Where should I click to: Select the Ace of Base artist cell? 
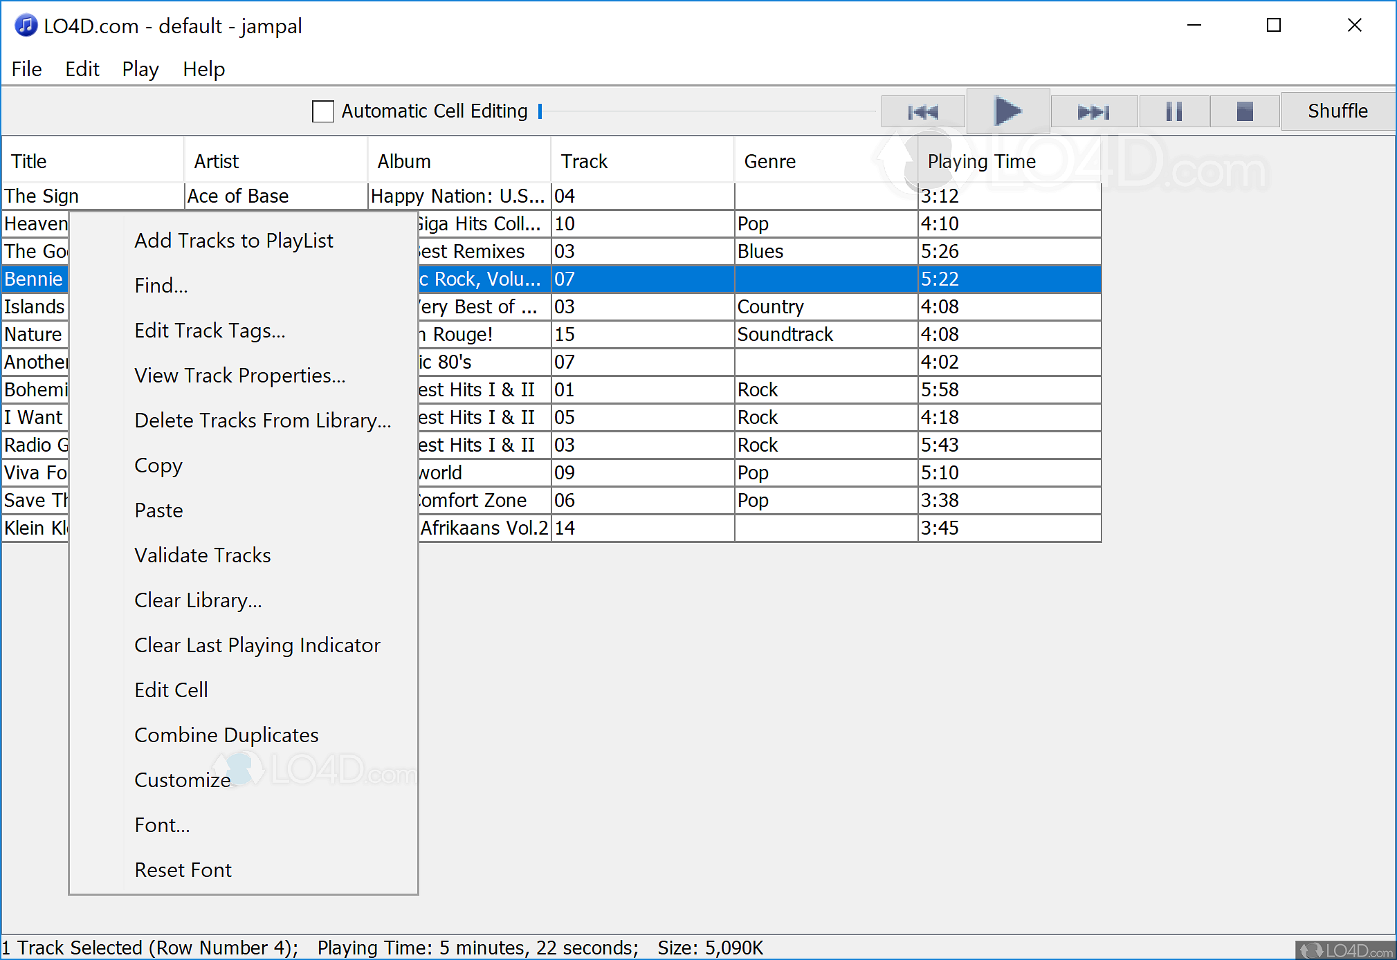pos(275,196)
